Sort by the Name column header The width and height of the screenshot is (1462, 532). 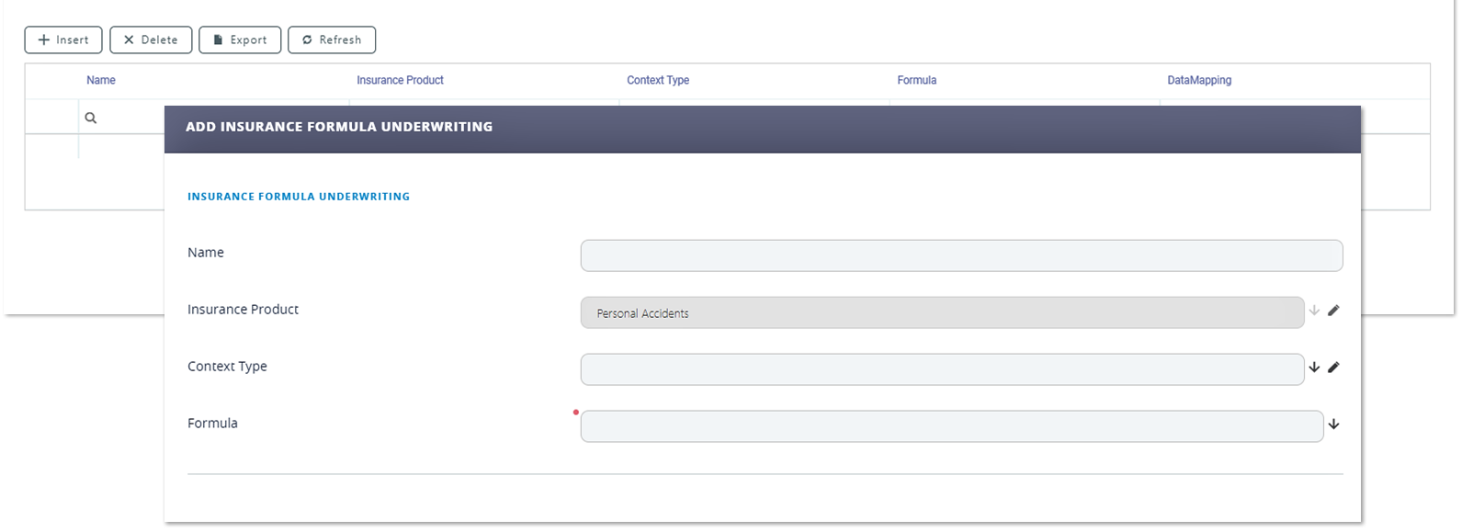pyautogui.click(x=101, y=81)
